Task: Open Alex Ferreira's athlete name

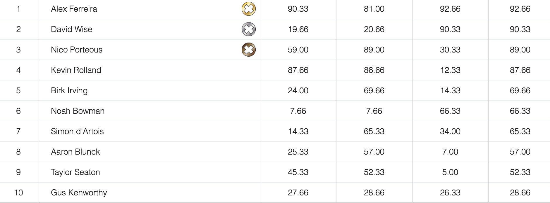Action: pyautogui.click(x=74, y=9)
